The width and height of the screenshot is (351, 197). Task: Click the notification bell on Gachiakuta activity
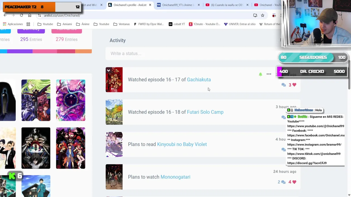(x=261, y=74)
